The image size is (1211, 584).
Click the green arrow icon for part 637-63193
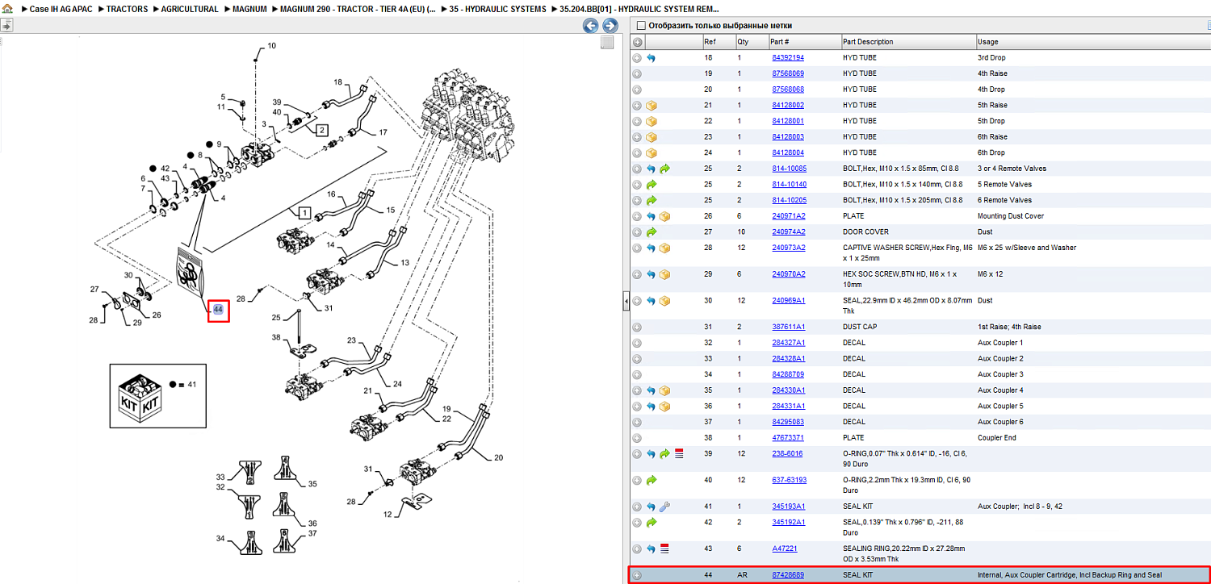click(651, 480)
